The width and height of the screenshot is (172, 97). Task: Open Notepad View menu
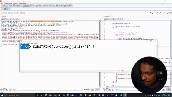pyautogui.click(x=32, y=43)
